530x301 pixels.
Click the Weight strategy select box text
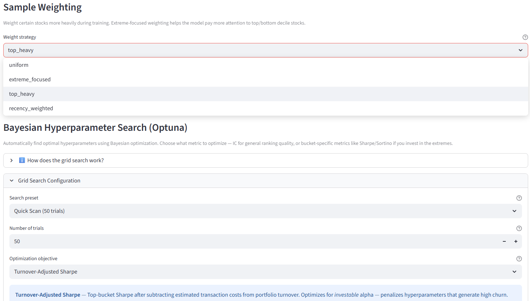[21, 50]
